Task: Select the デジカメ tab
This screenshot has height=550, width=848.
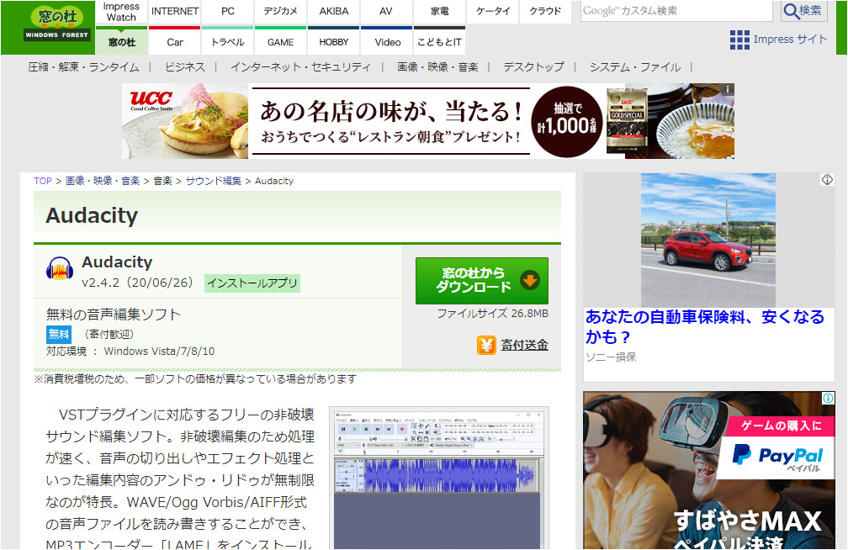Action: (280, 12)
